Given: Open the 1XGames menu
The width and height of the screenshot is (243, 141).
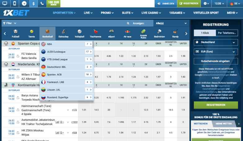Looking at the screenshot, I should pyautogui.click(x=177, y=13).
